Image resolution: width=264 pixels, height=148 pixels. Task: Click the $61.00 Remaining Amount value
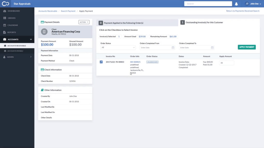(x=173, y=36)
